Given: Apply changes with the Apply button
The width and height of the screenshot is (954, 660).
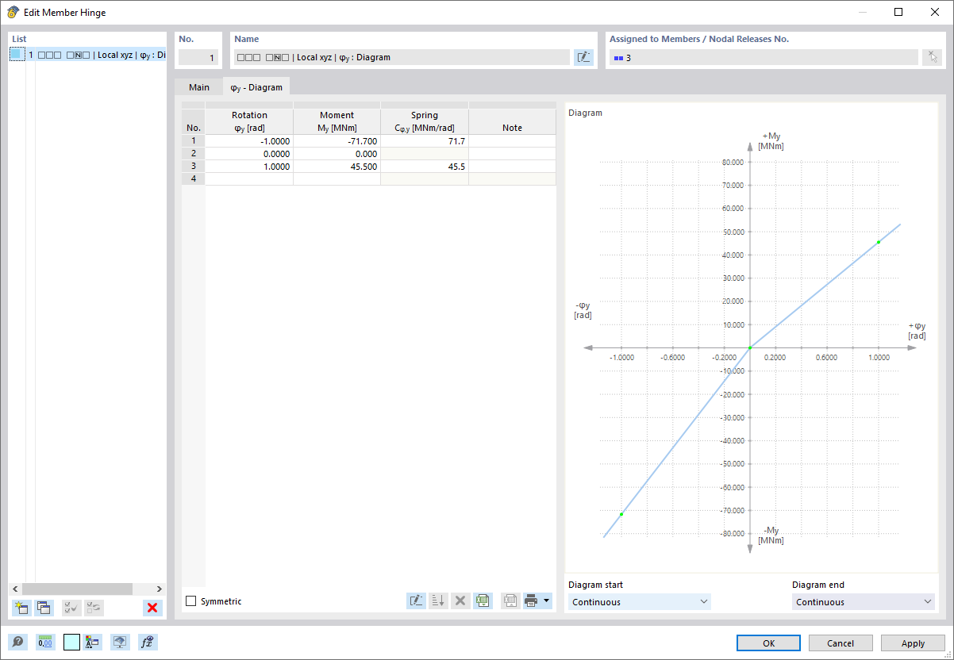Looking at the screenshot, I should point(912,643).
